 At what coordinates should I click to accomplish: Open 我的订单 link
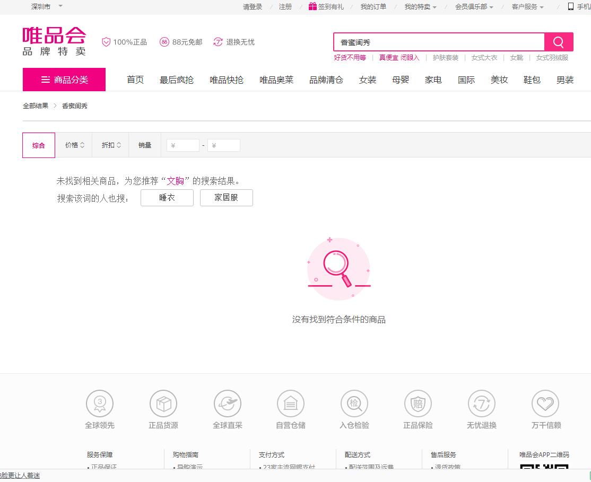pyautogui.click(x=373, y=7)
